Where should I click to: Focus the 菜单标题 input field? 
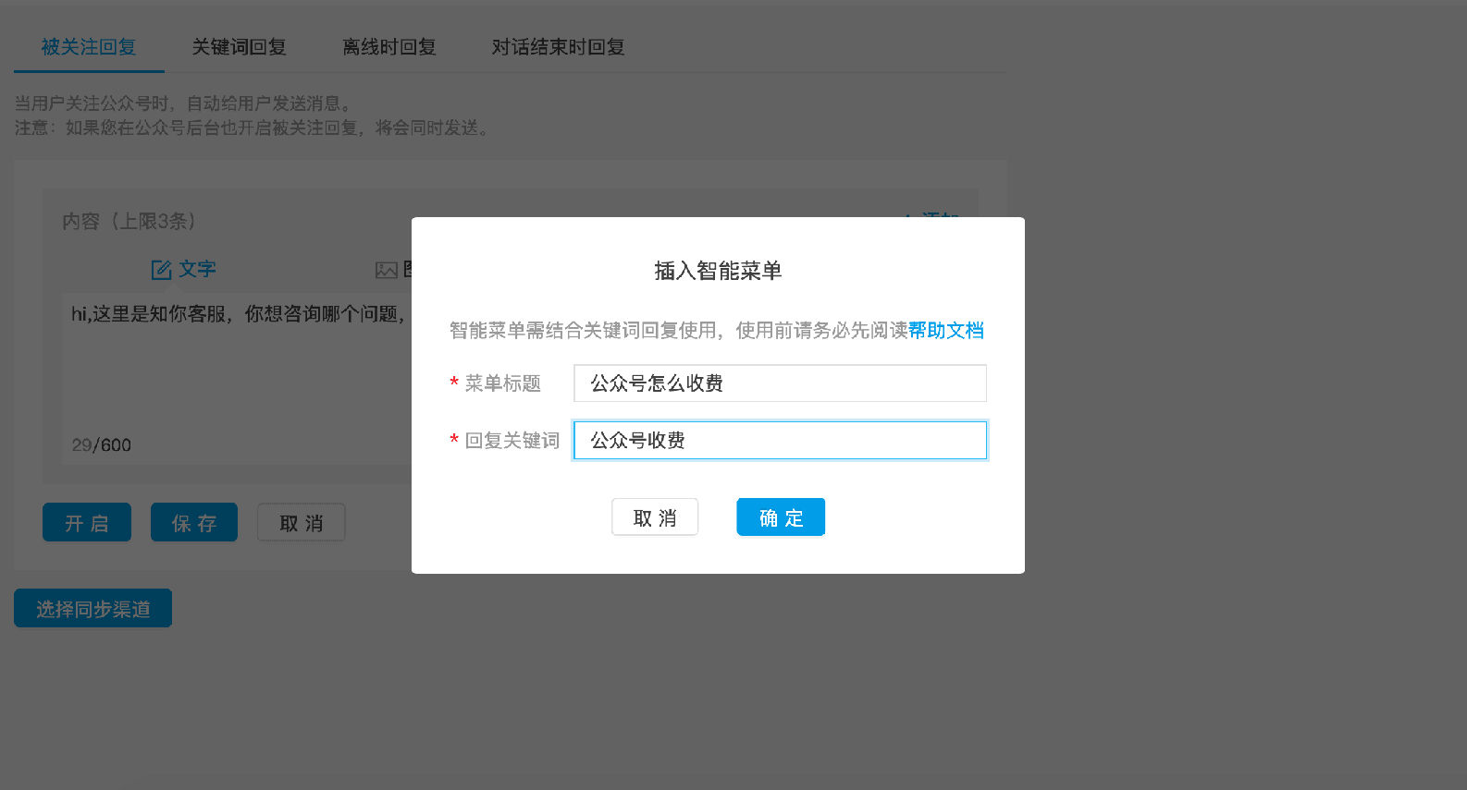[780, 383]
